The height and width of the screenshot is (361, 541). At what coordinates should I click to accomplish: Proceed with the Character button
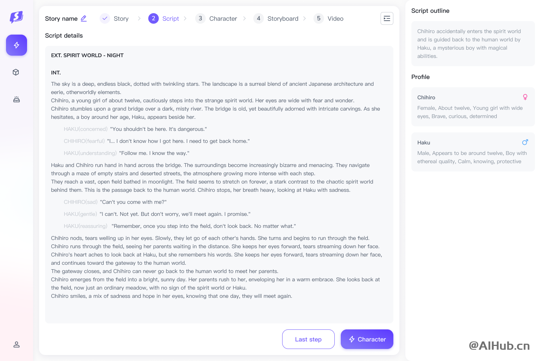367,339
